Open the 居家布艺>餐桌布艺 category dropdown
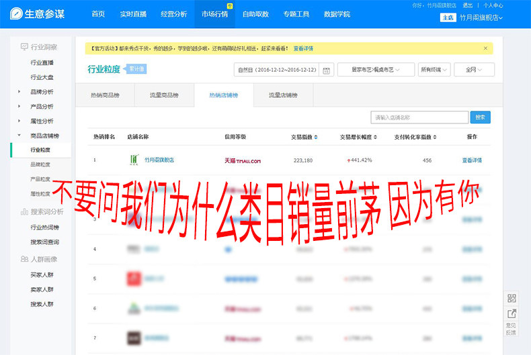The image size is (531, 355). 376,70
